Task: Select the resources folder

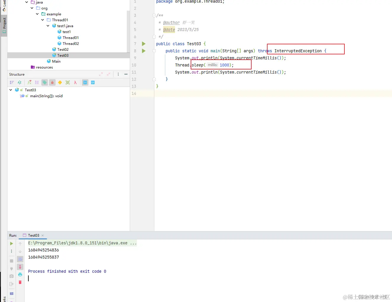Action: click(44, 67)
